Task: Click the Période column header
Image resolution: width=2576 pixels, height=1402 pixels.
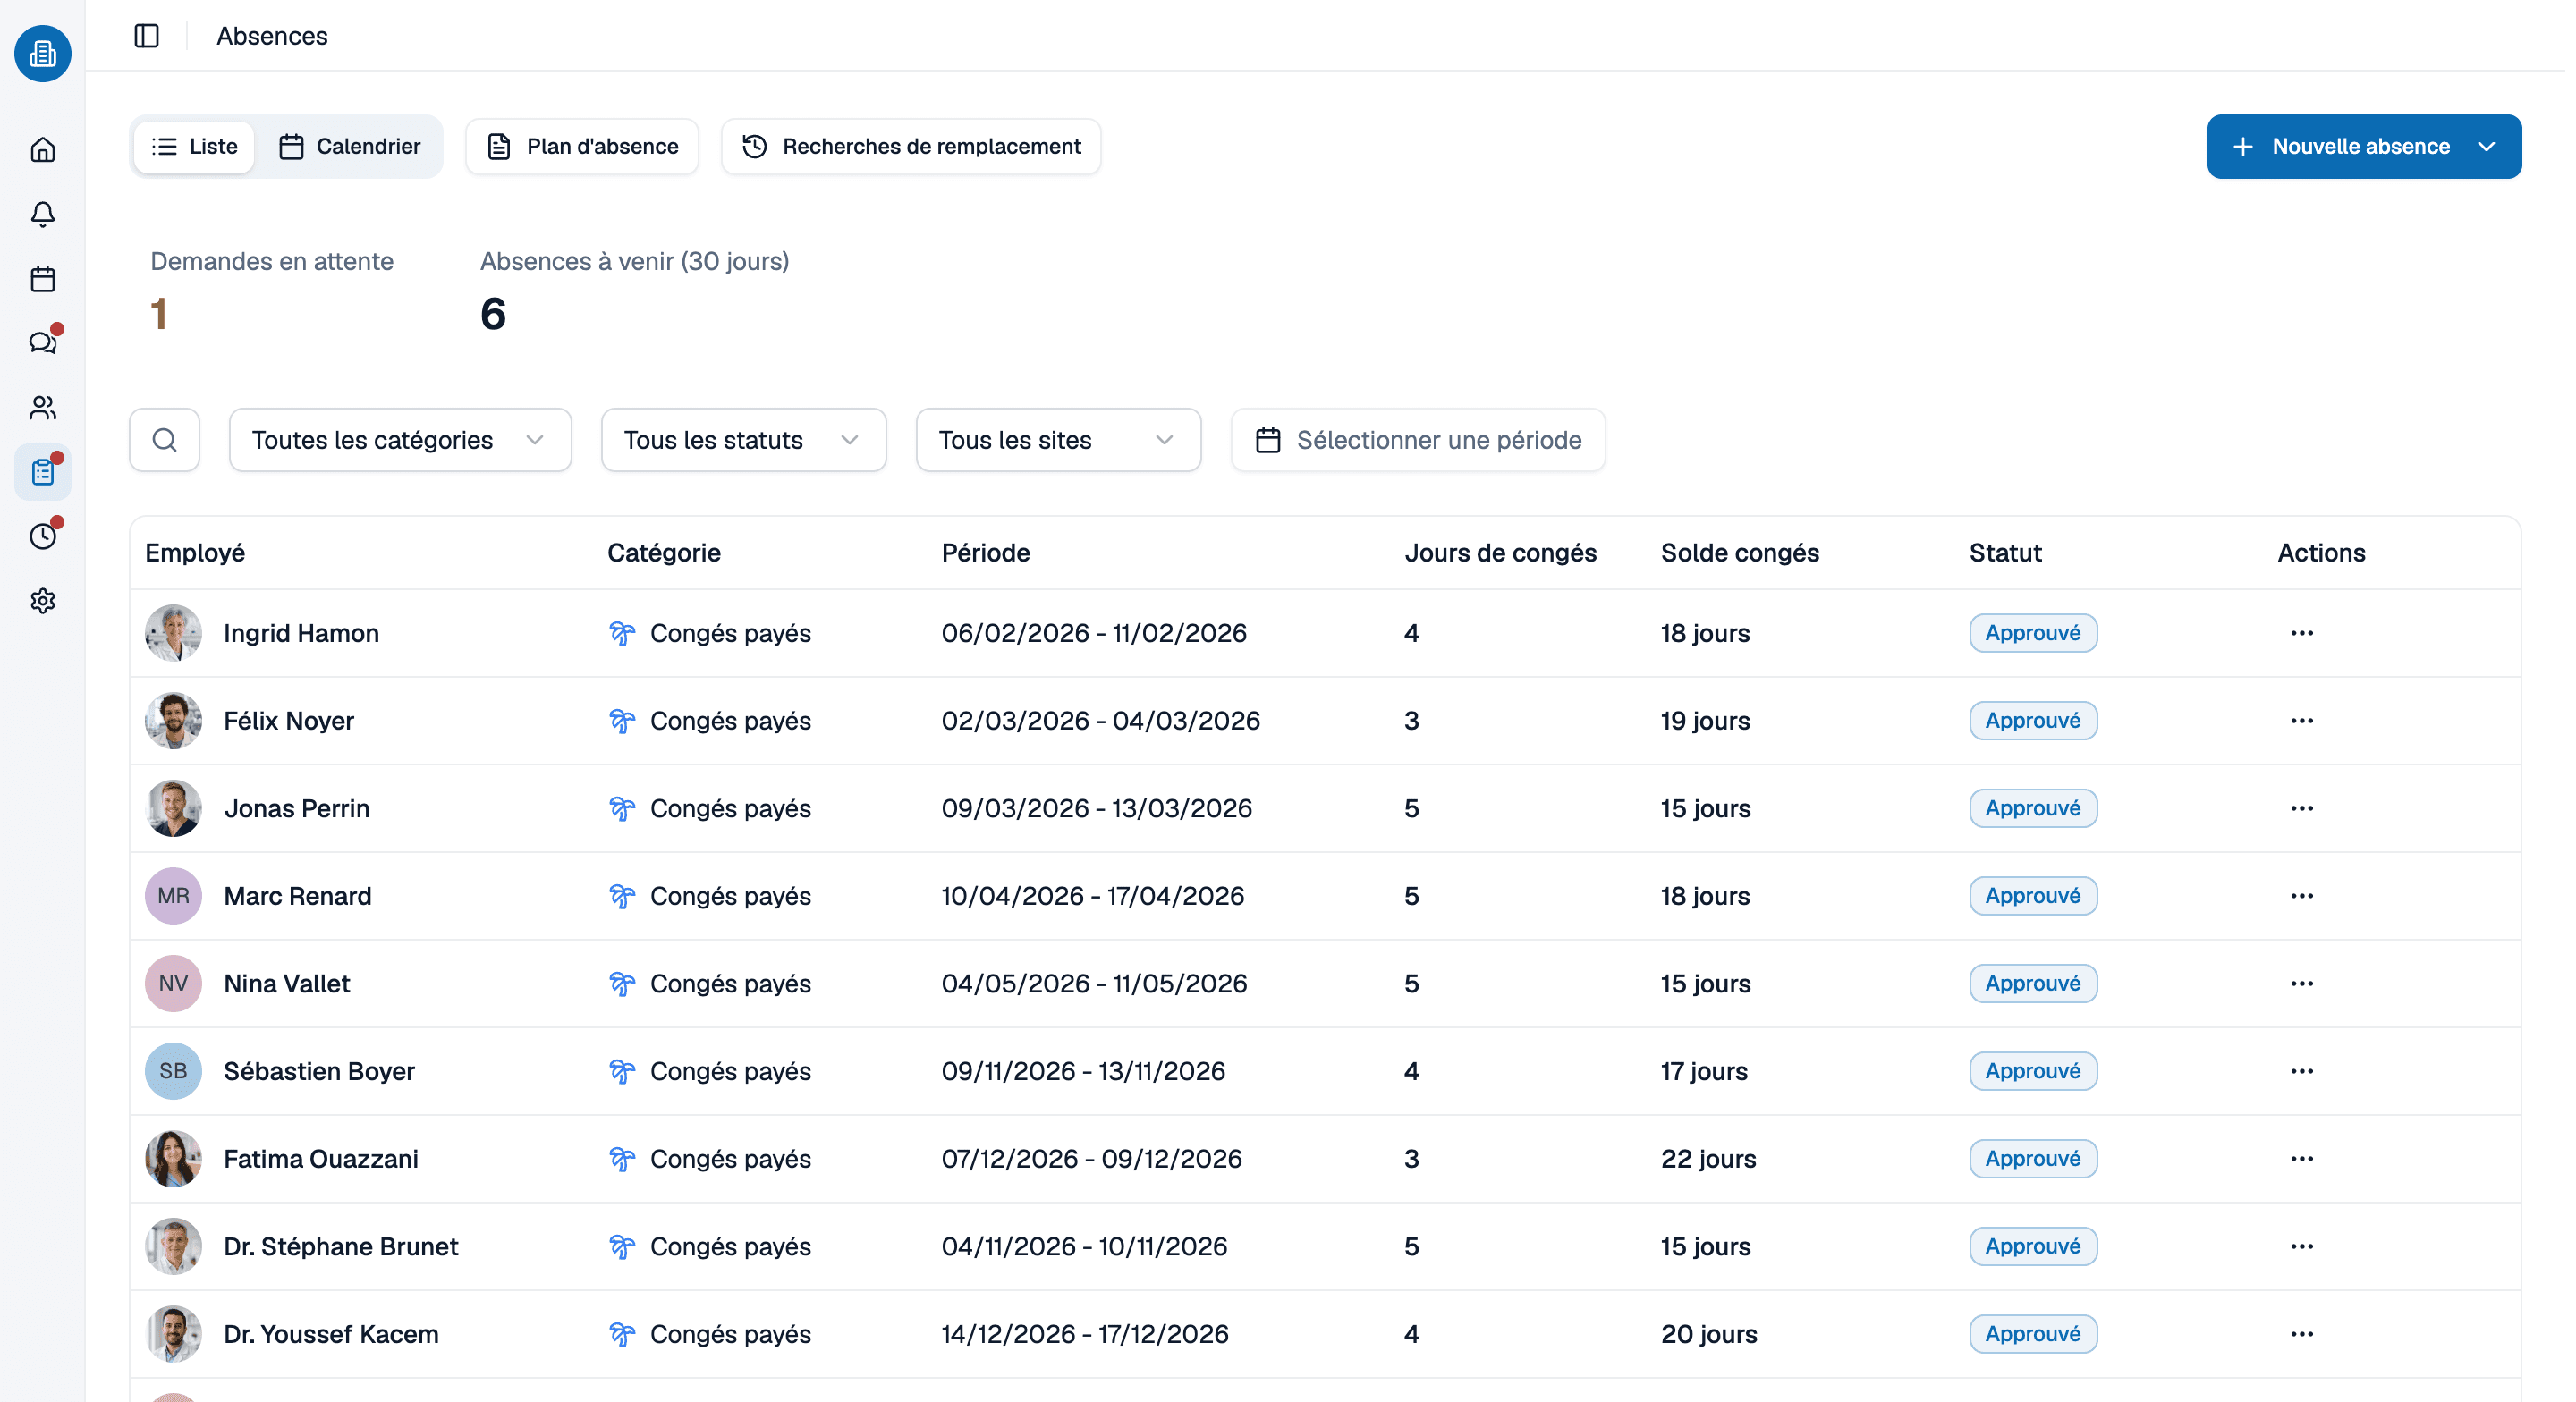Action: (x=986, y=553)
